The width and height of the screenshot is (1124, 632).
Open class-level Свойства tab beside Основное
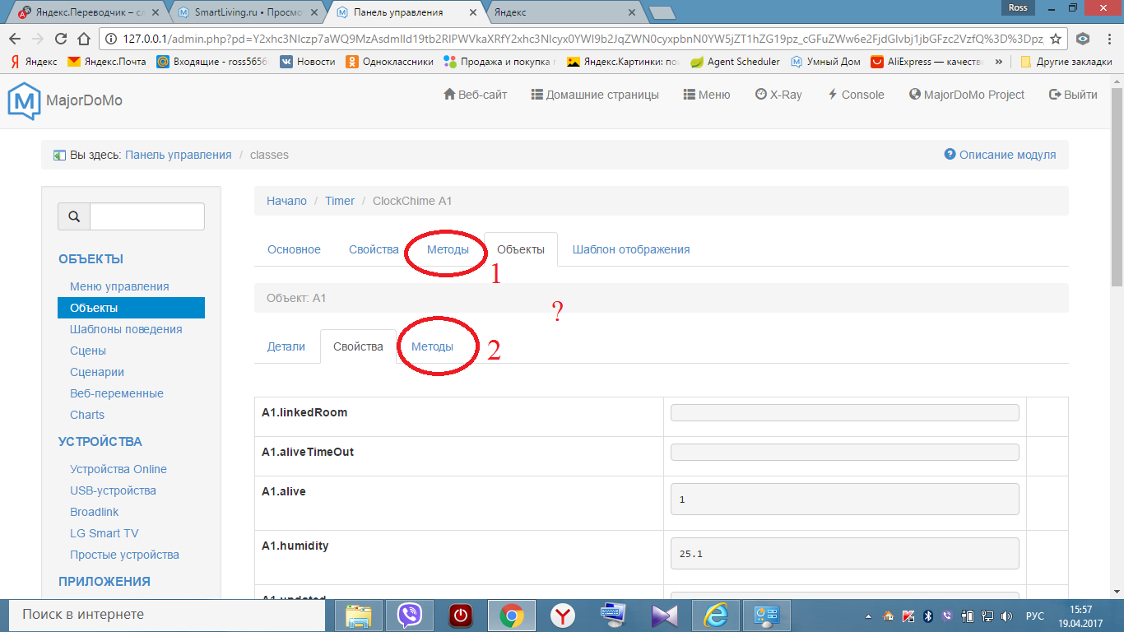pos(374,249)
